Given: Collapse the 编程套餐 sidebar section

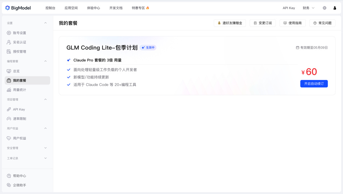Looking at the screenshot, I should (45, 61).
